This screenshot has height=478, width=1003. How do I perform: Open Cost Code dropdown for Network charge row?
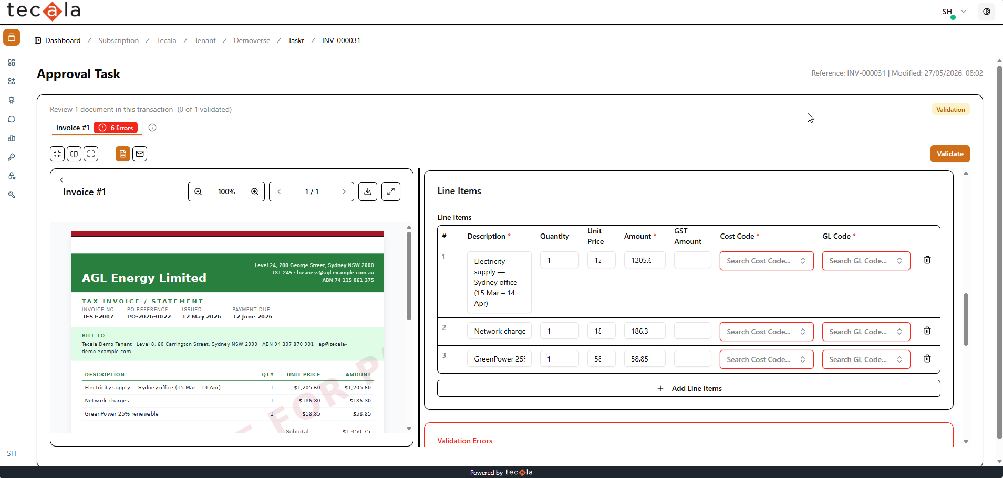click(767, 332)
